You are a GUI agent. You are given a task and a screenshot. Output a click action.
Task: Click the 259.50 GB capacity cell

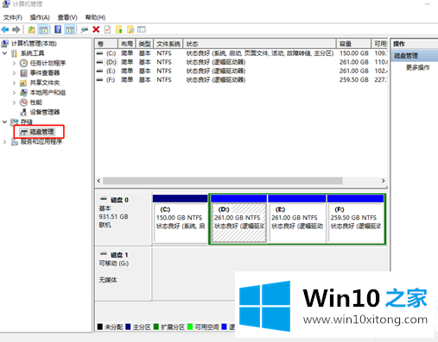pos(354,80)
